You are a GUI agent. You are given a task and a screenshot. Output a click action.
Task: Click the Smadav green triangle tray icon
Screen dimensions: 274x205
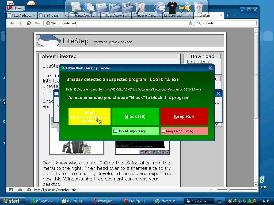[249, 201]
